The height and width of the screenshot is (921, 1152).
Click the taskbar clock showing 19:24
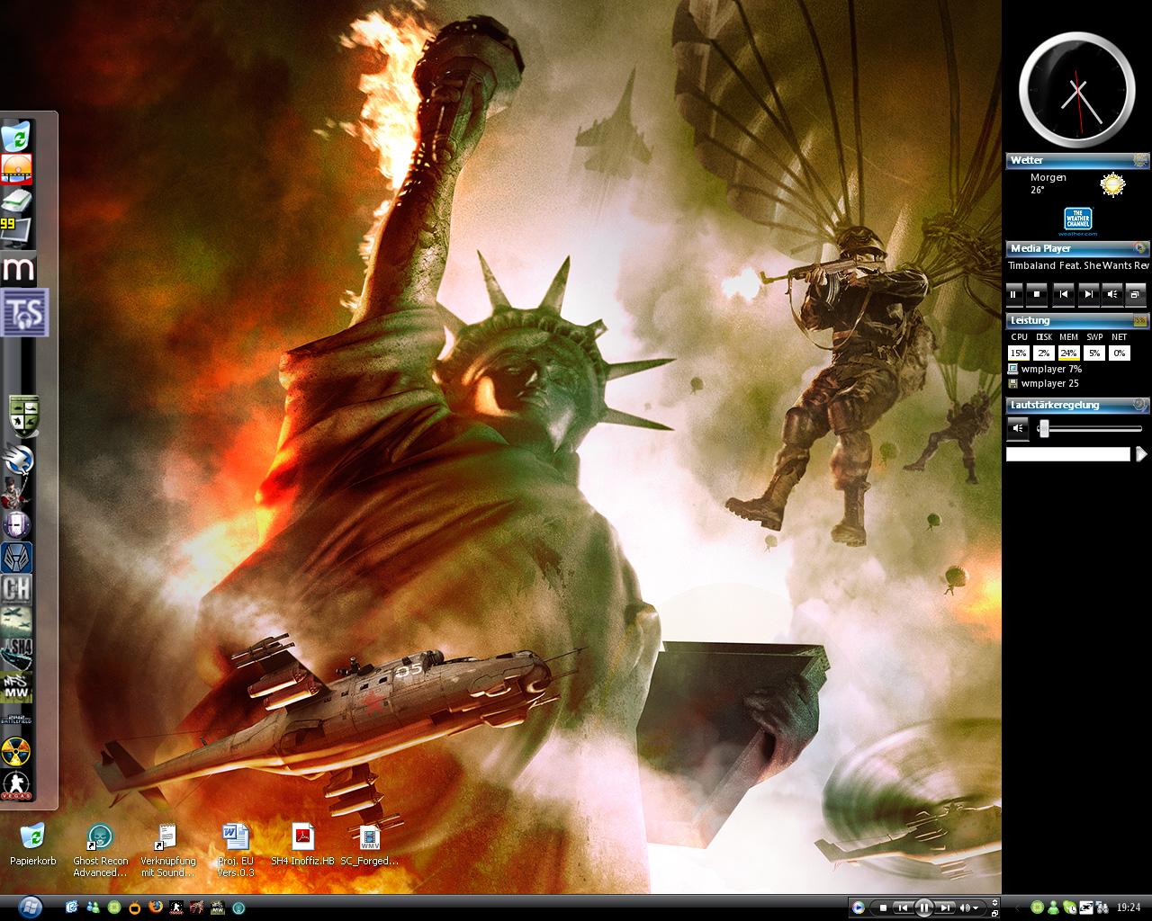pos(1129,908)
